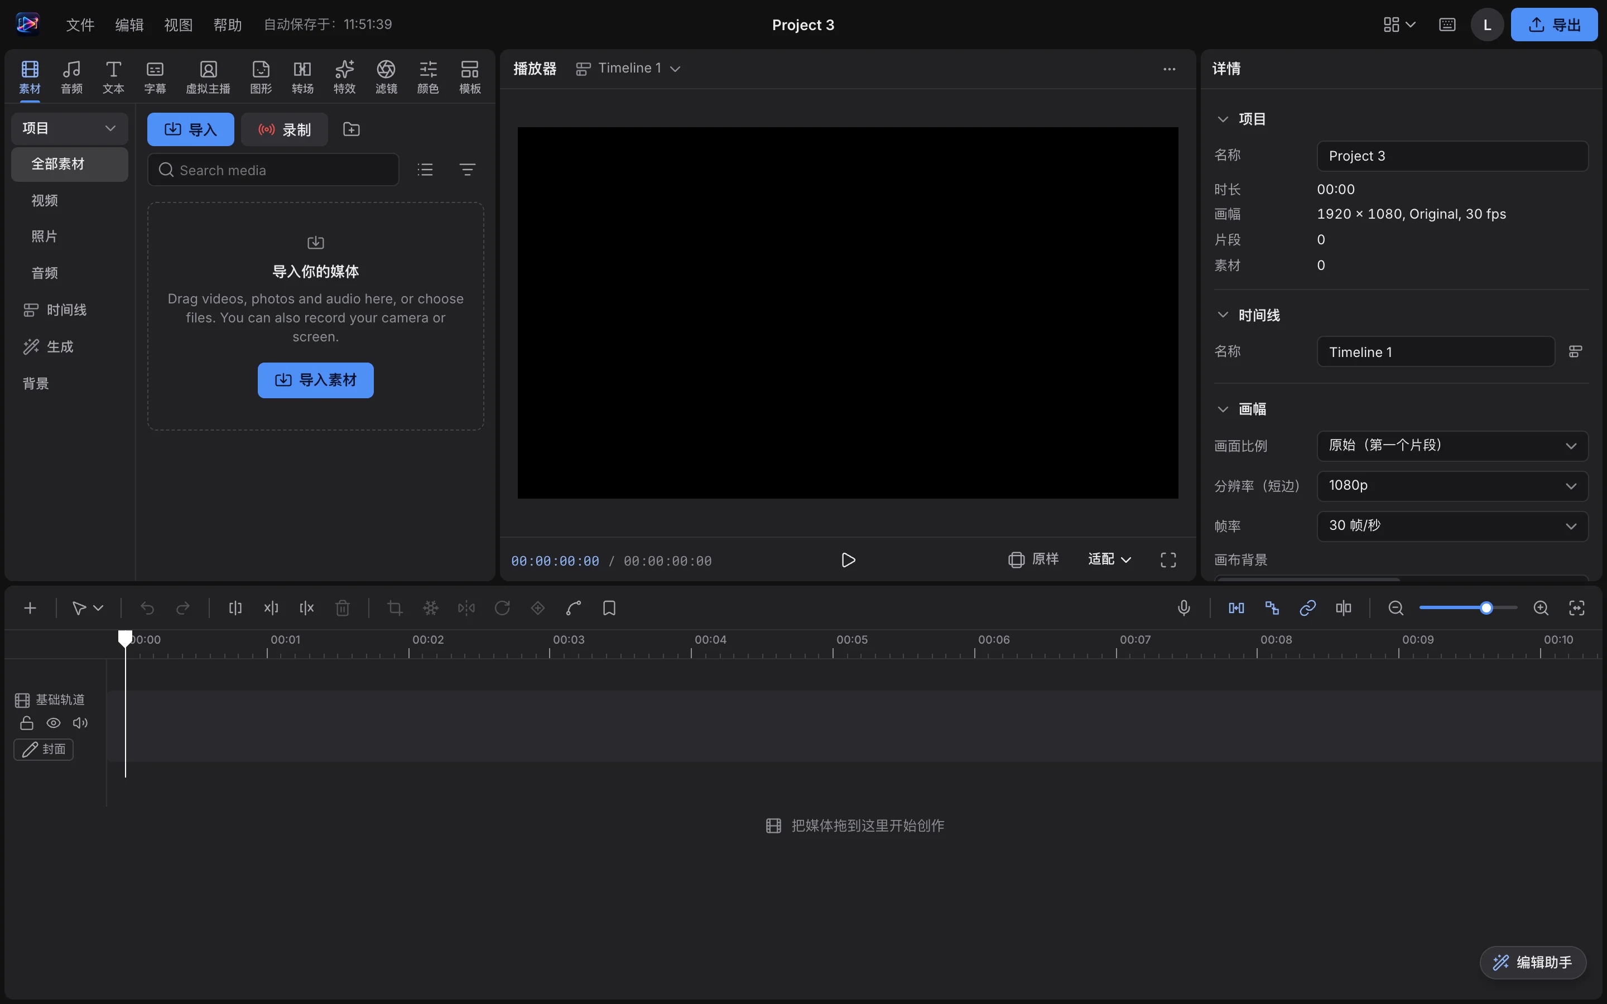
Task: Open the 特效 effects panel
Action: pos(344,77)
